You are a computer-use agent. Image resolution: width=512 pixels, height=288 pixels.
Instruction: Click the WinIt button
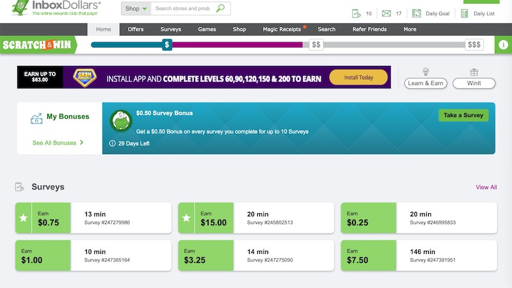pyautogui.click(x=474, y=83)
